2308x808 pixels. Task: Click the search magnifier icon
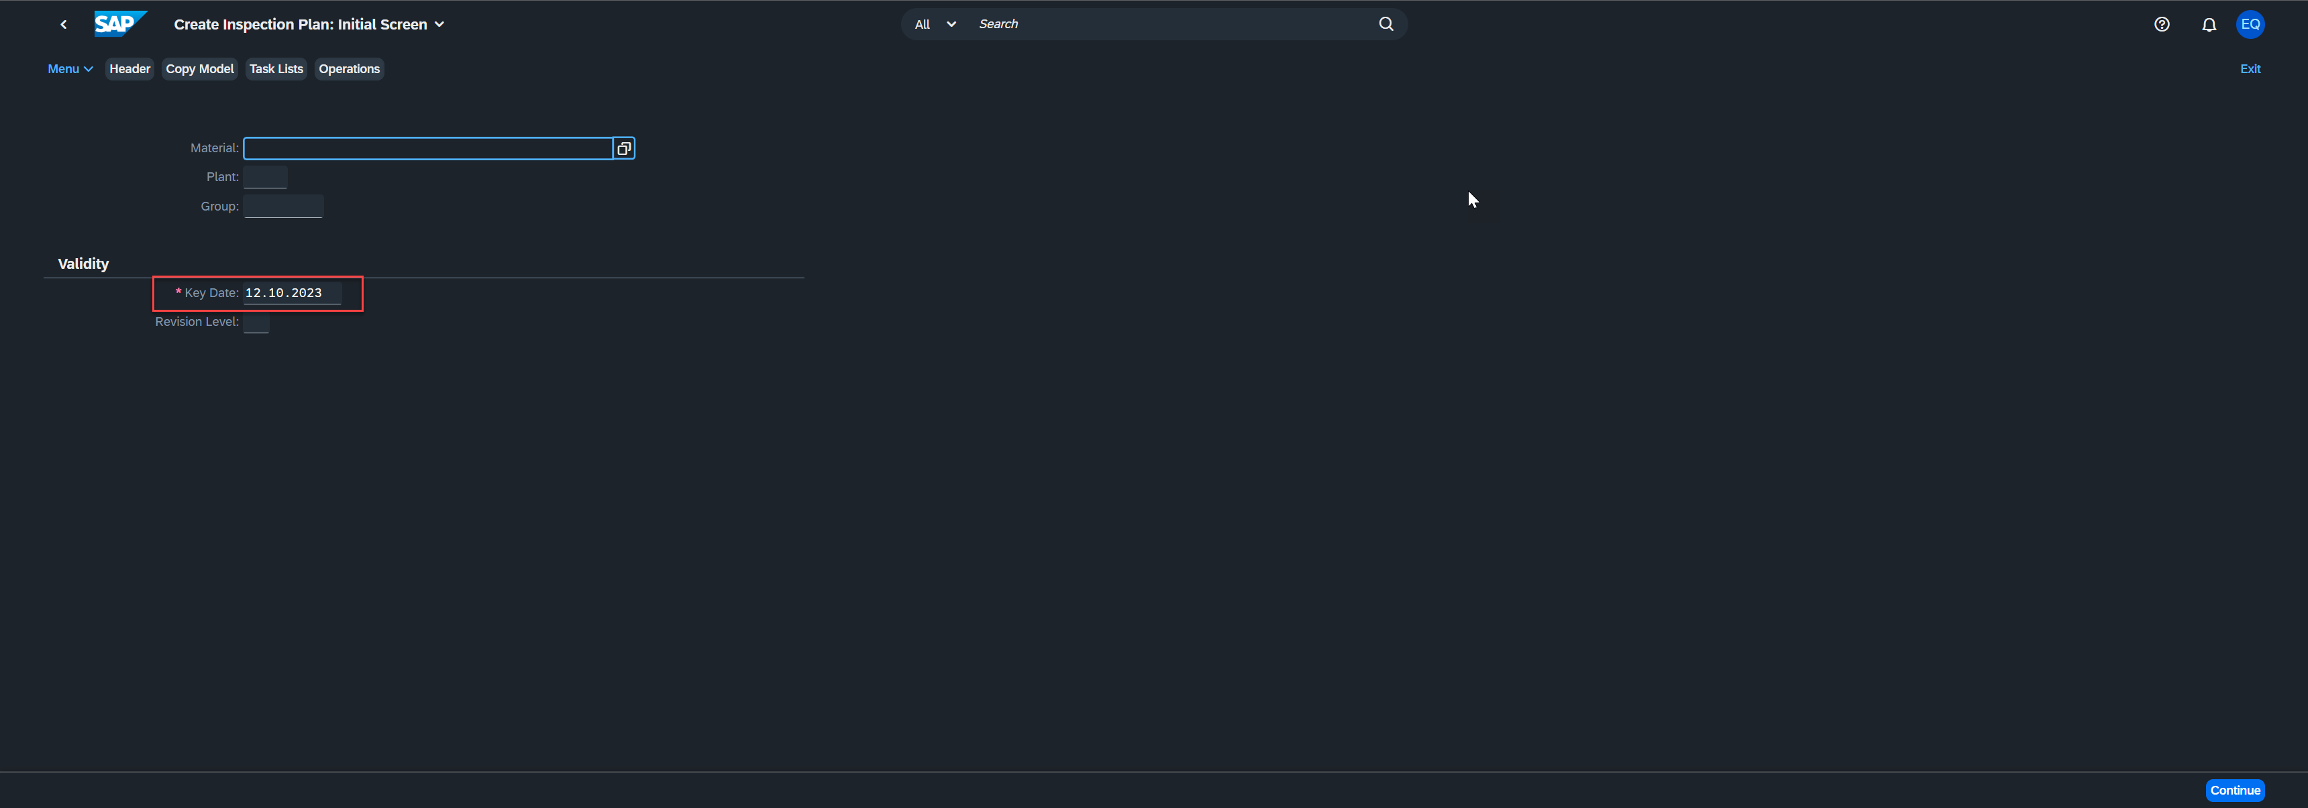pos(1385,24)
